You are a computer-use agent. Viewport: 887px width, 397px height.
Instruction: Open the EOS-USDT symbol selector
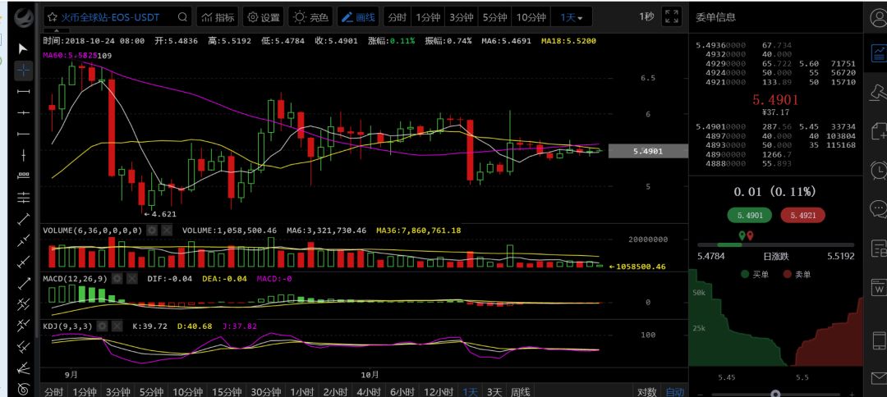pos(111,17)
